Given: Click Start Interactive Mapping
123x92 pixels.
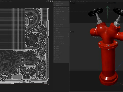Looking at the screenshot, I should [x=61, y=18].
